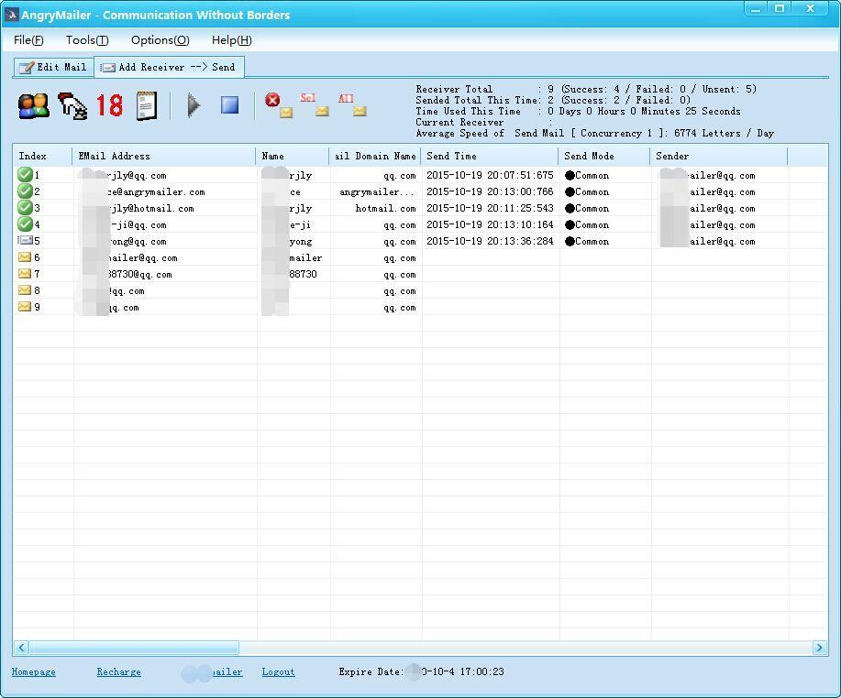The image size is (841, 698).
Task: Select the send time 2015-10-19 20:07:51:675
Action: (x=490, y=175)
